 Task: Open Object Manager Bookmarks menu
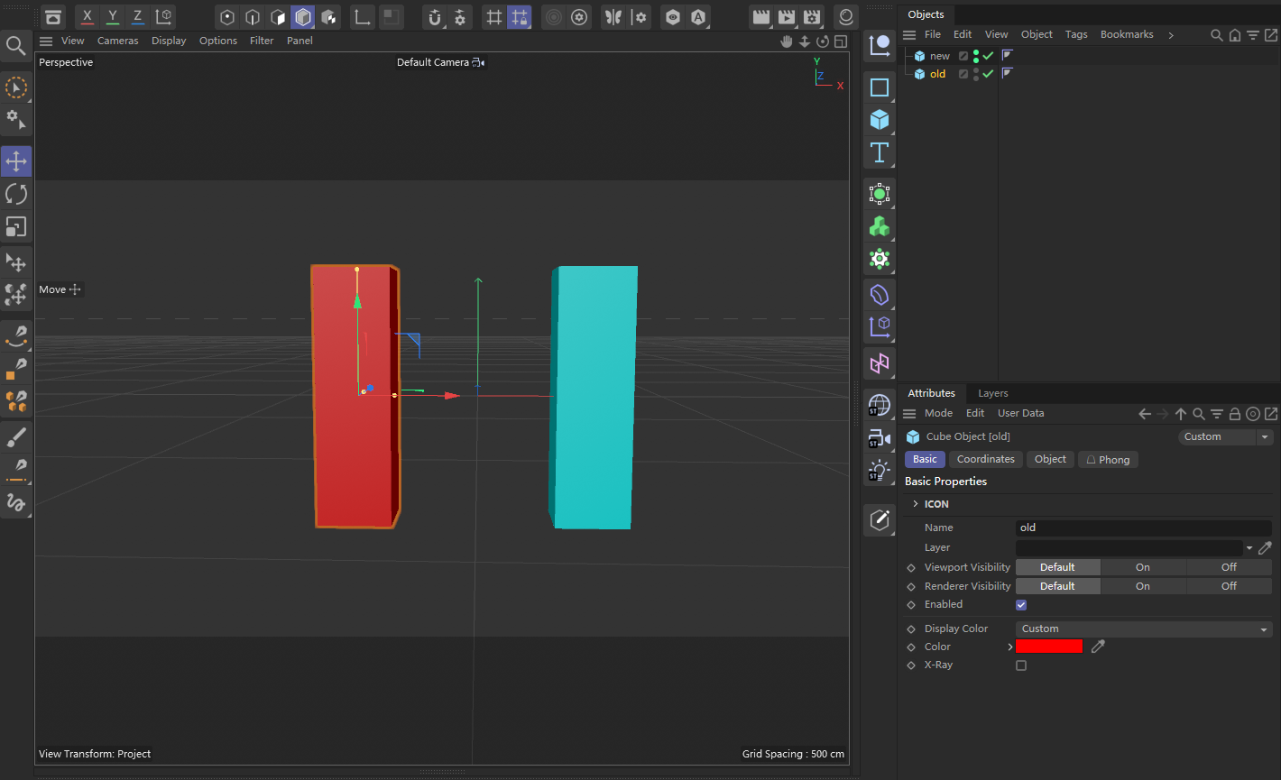(1127, 34)
